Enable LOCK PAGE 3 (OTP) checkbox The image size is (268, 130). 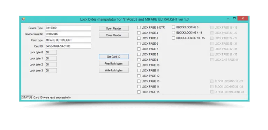pyautogui.click(x=139, y=28)
